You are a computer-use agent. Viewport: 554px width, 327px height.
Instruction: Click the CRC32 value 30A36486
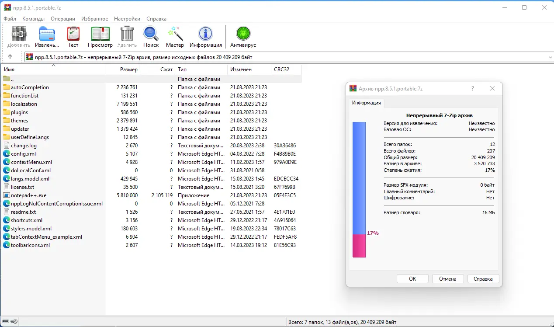coord(285,145)
